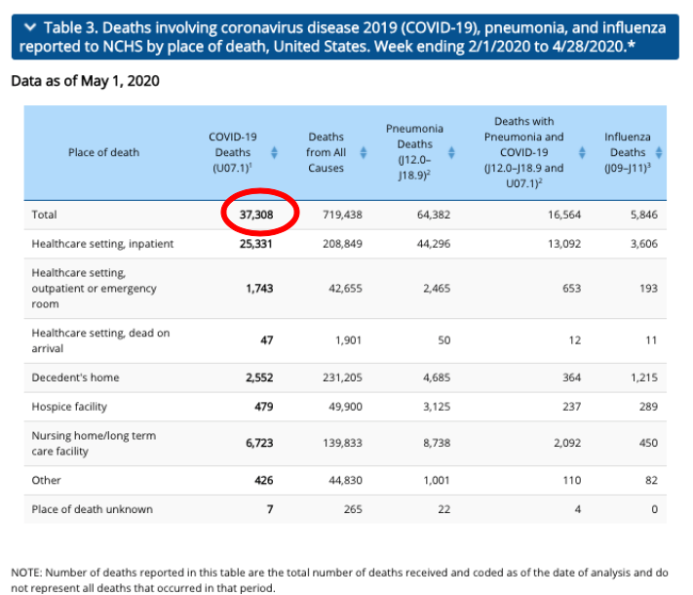
Task: Sort by COVID-19 Deaths column arrows
Action: (274, 152)
